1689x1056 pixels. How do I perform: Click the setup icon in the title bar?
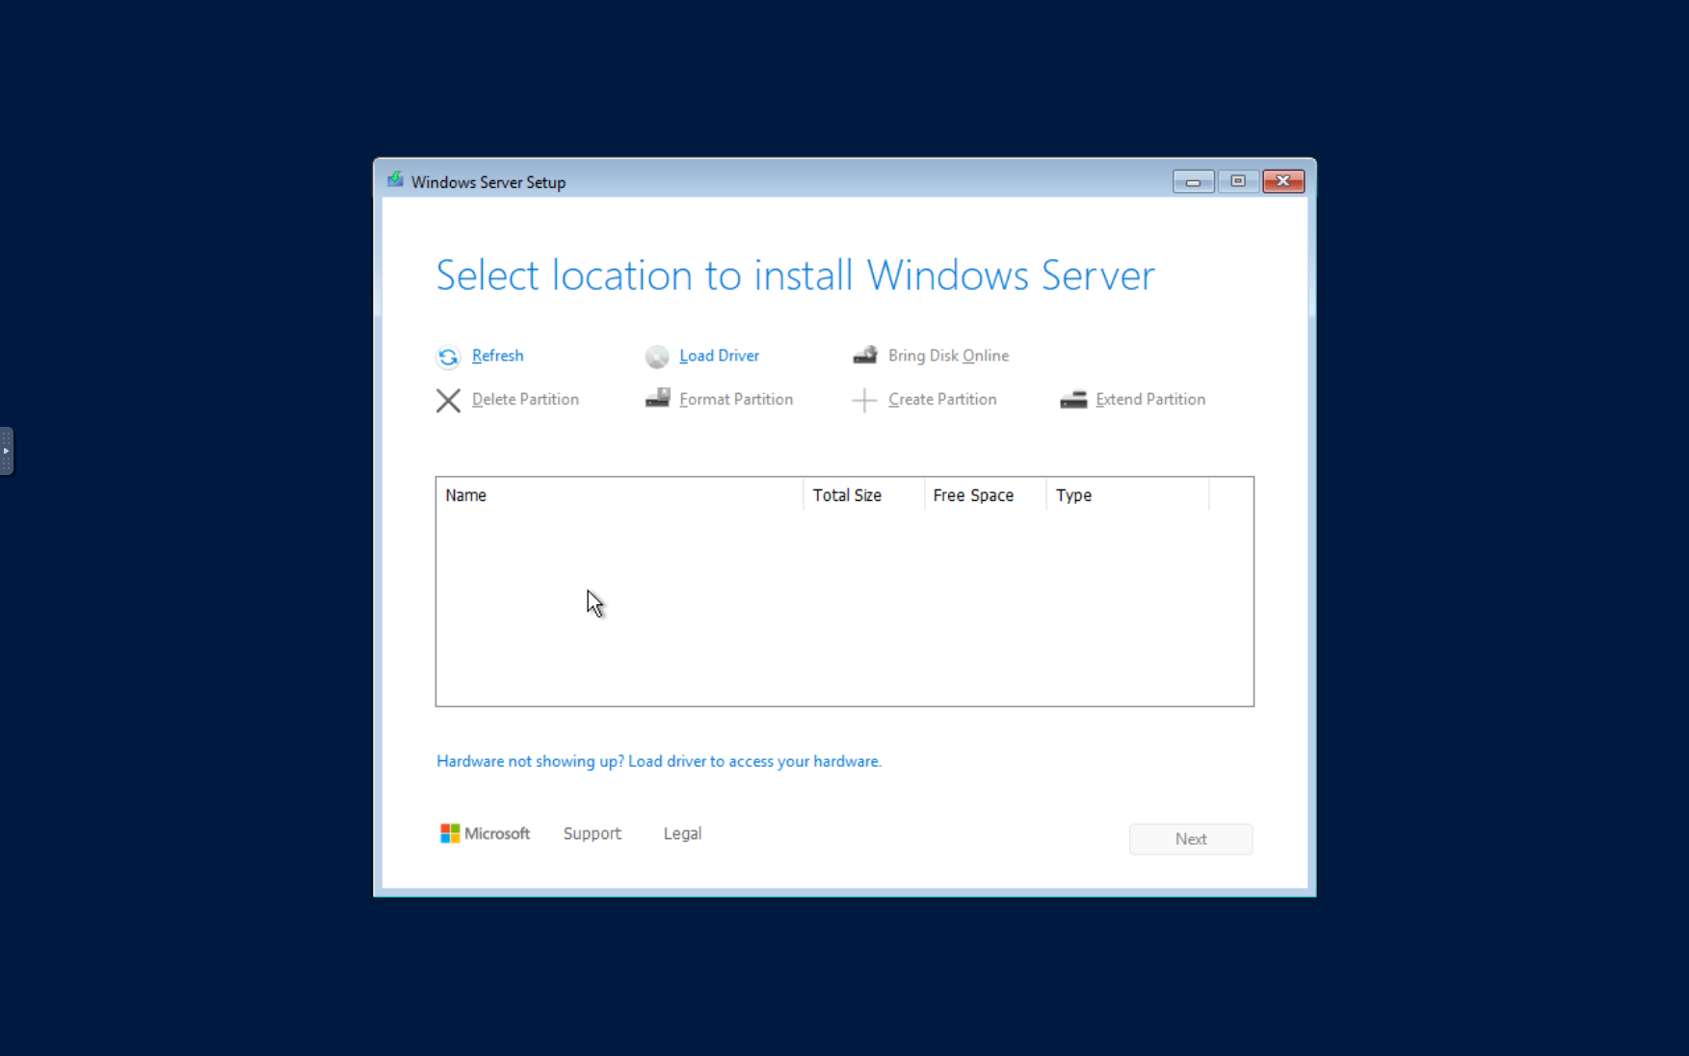click(395, 179)
